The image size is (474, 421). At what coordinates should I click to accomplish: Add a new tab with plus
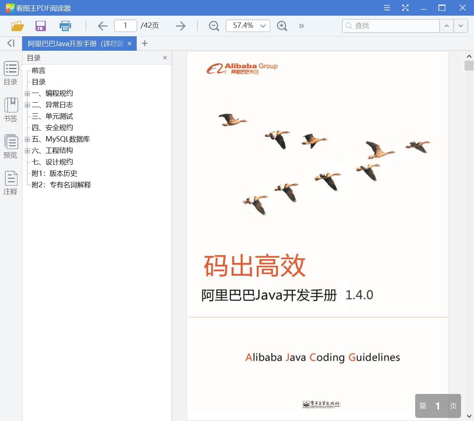(144, 43)
